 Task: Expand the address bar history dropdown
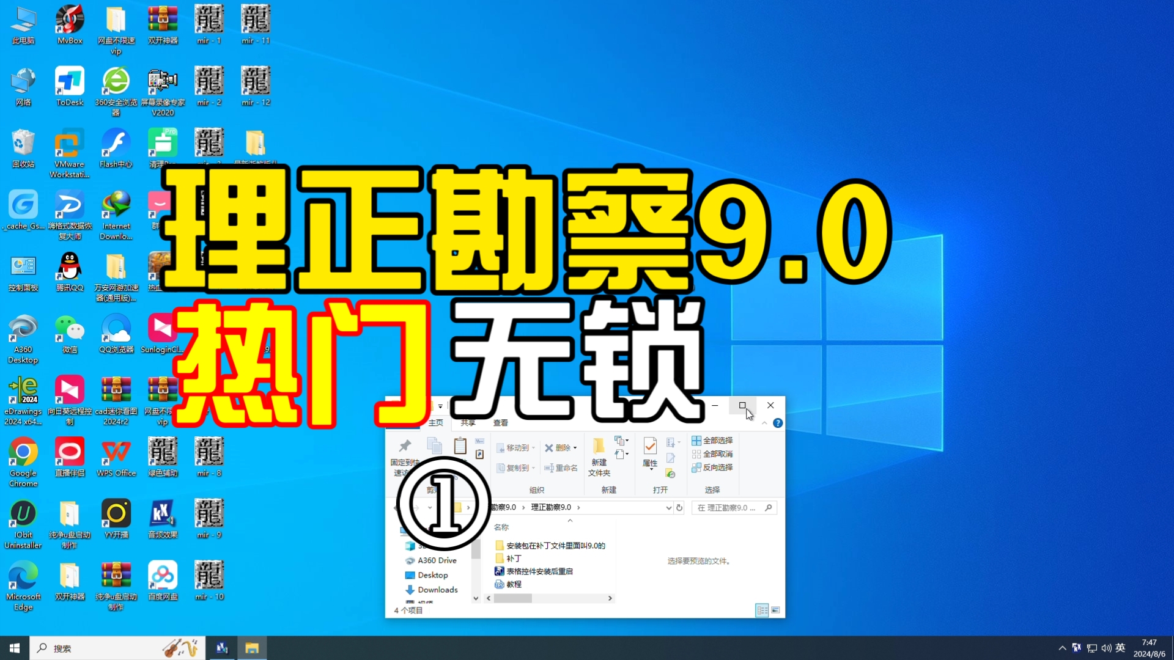coord(668,507)
